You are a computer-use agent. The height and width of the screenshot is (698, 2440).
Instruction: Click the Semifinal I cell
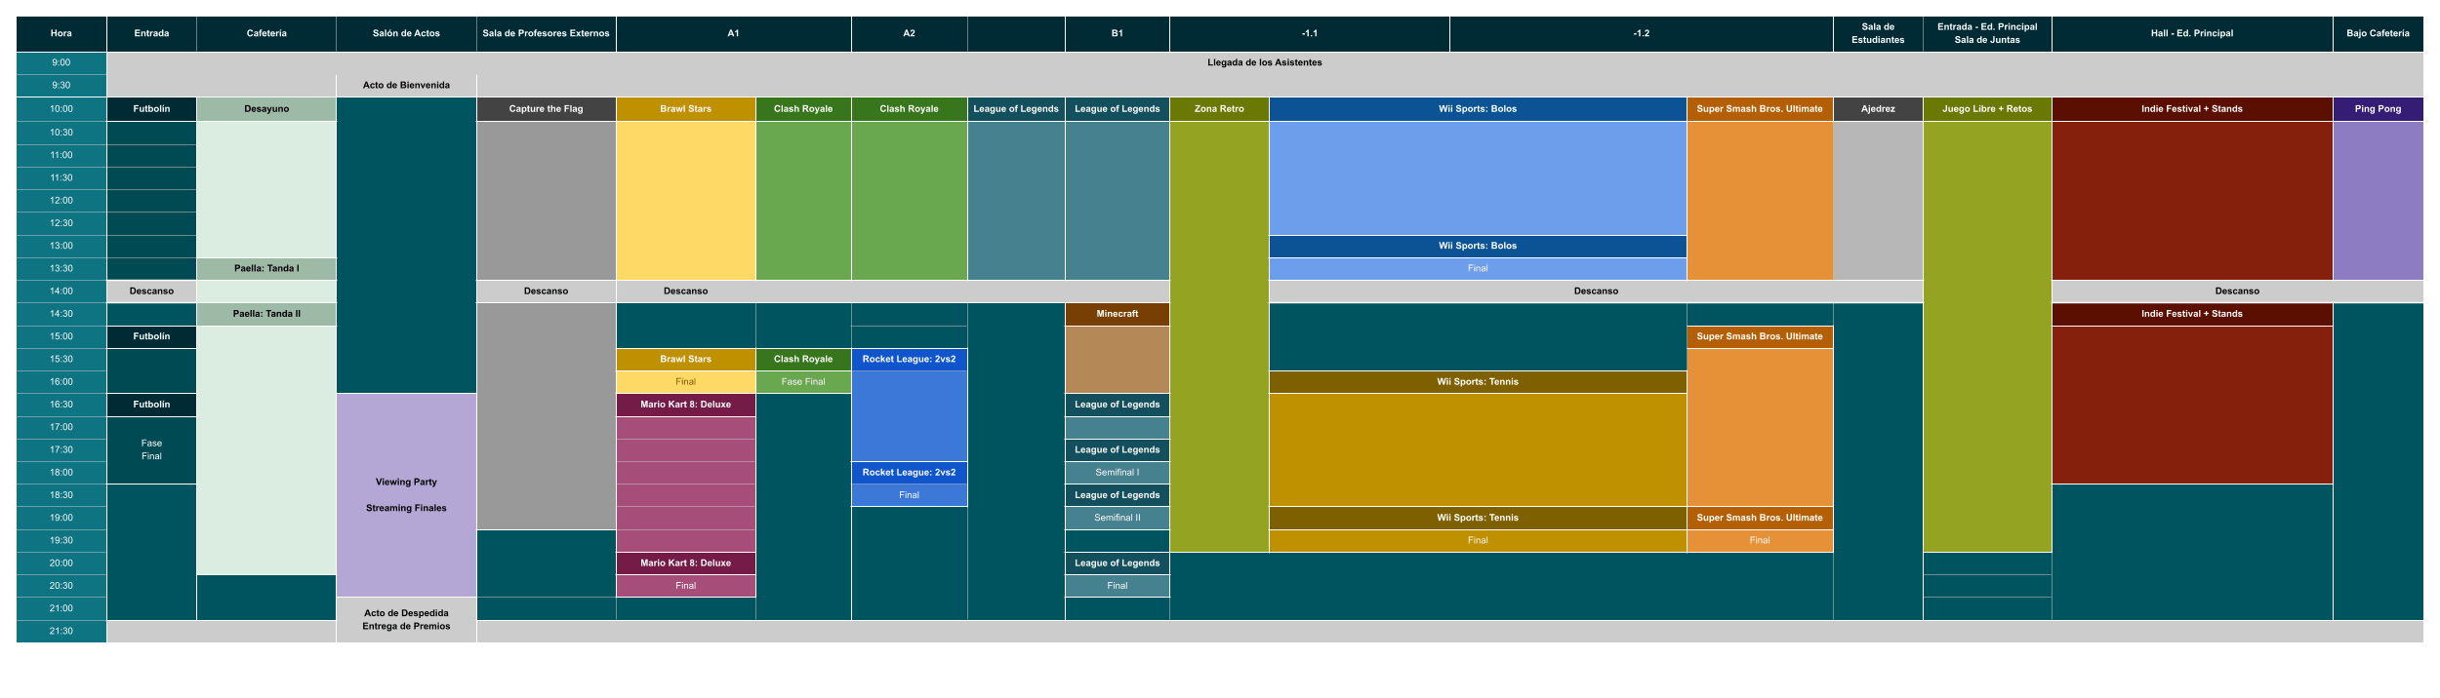pos(1117,473)
